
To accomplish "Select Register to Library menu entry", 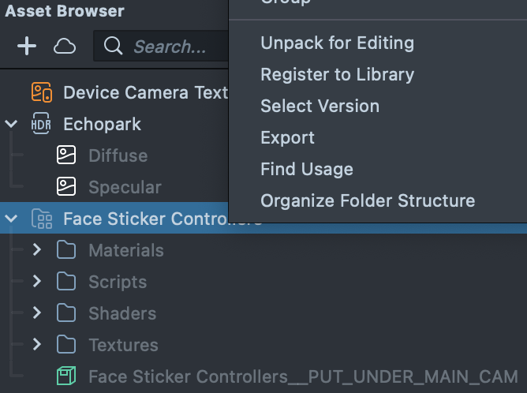I will [337, 74].
